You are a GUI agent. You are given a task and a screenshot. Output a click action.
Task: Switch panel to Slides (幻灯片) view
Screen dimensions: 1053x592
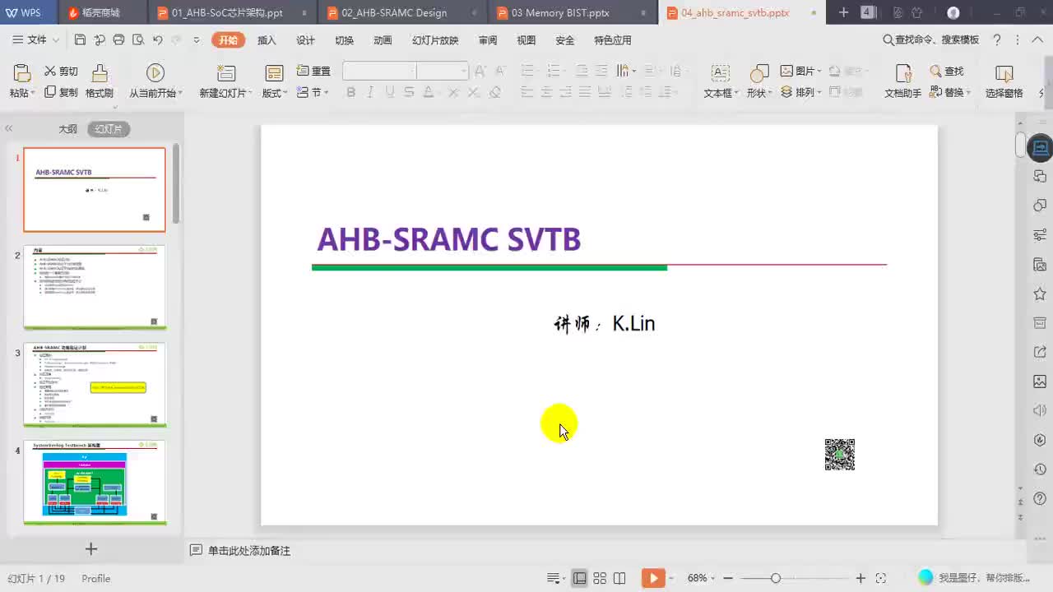pos(109,129)
